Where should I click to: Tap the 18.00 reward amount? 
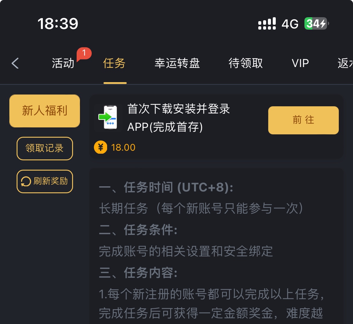(123, 147)
